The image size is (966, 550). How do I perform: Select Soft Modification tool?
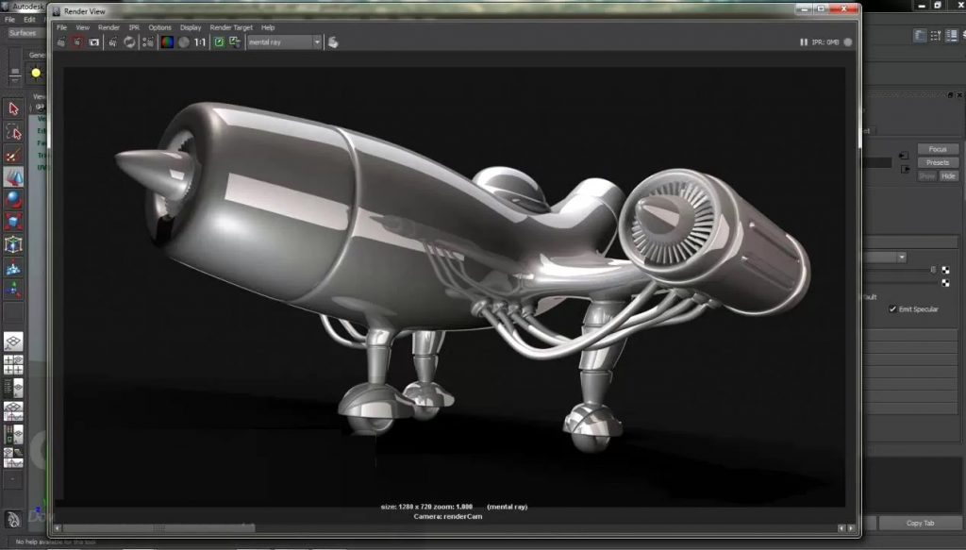point(13,267)
